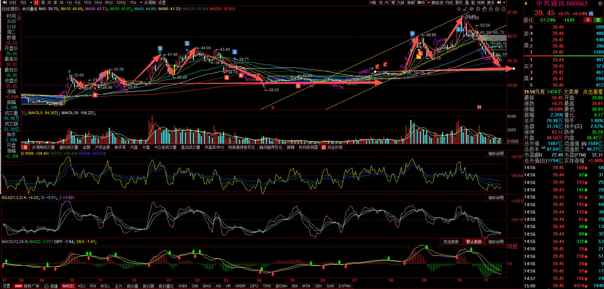Viewport: 604px width, 289px height.
Task: Click 默认参数 in the MACD panel
Action: (474, 242)
